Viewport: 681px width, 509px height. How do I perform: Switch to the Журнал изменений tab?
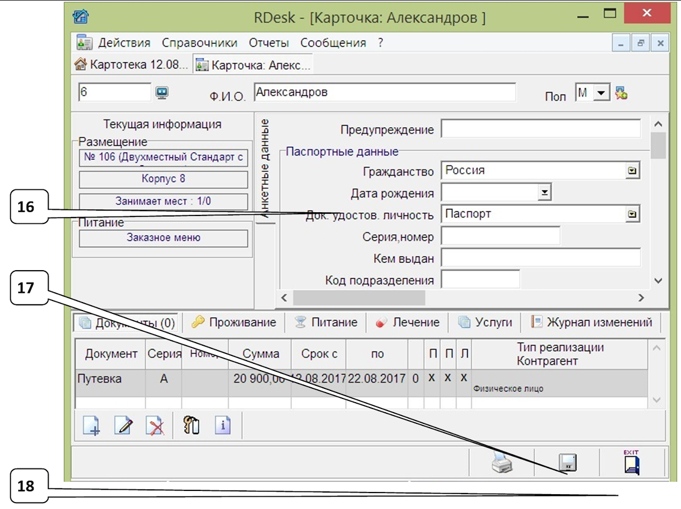pyautogui.click(x=592, y=322)
